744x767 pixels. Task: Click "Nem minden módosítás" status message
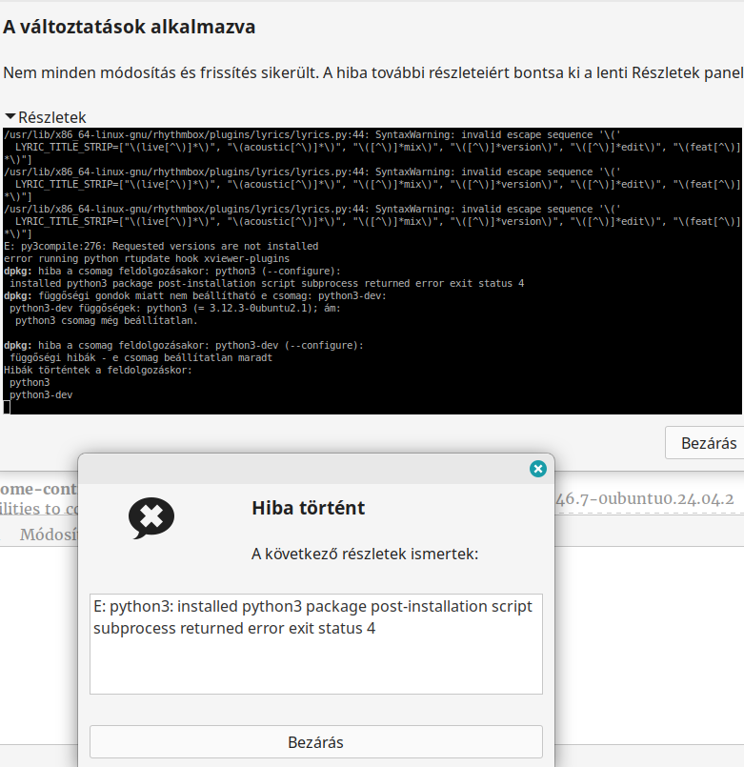(372, 72)
